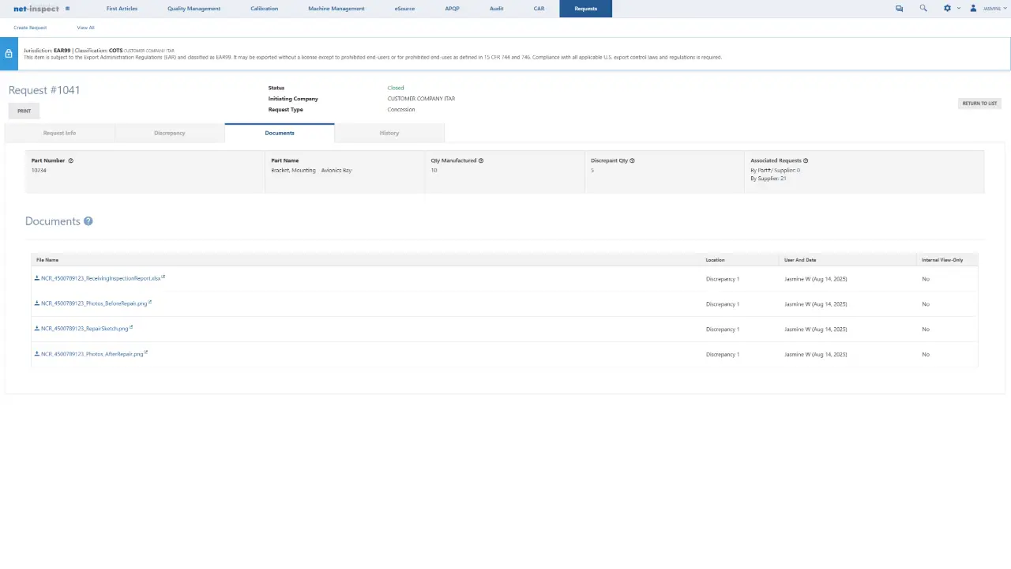The image size is (1011, 569).
Task: Switch to the Discrepancy tab
Action: [x=169, y=133]
